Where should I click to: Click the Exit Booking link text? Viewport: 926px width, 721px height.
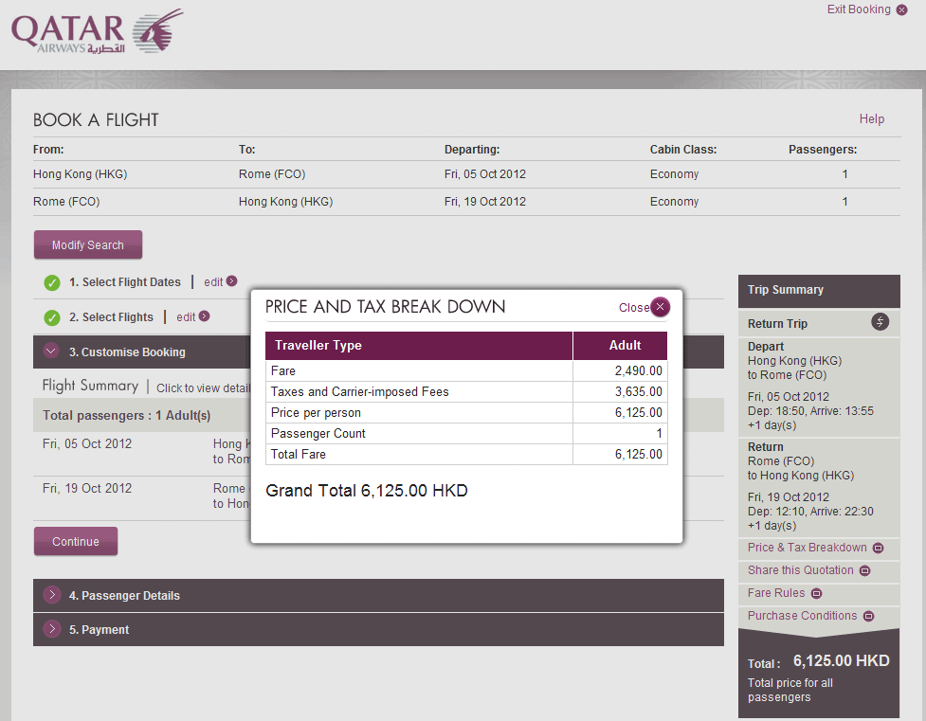click(x=858, y=9)
